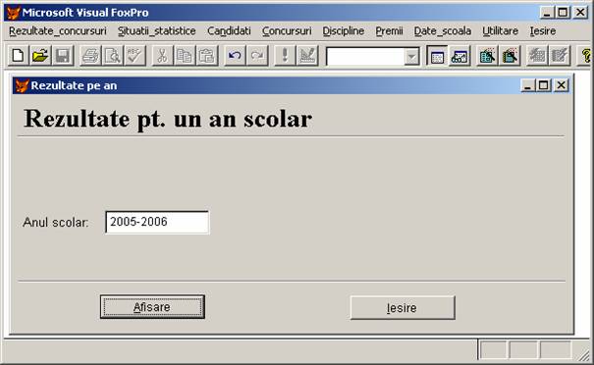
Task: Click the fox icon in Rezultate pe an title bar
Action: pos(22,86)
